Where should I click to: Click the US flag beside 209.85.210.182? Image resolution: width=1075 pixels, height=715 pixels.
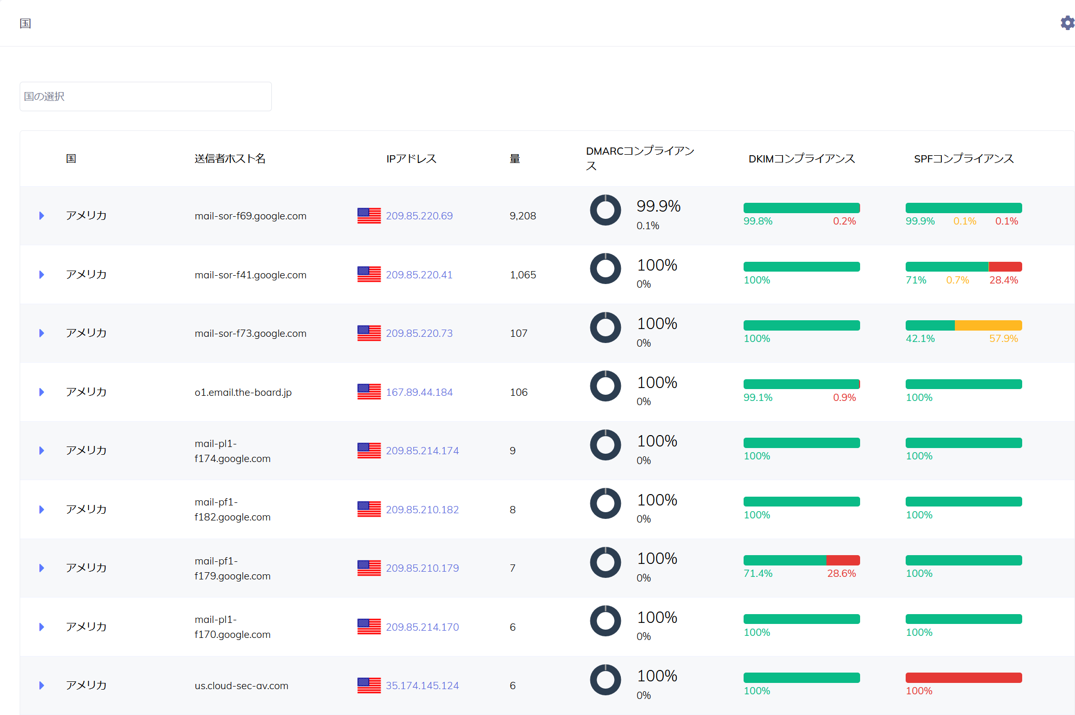[369, 509]
